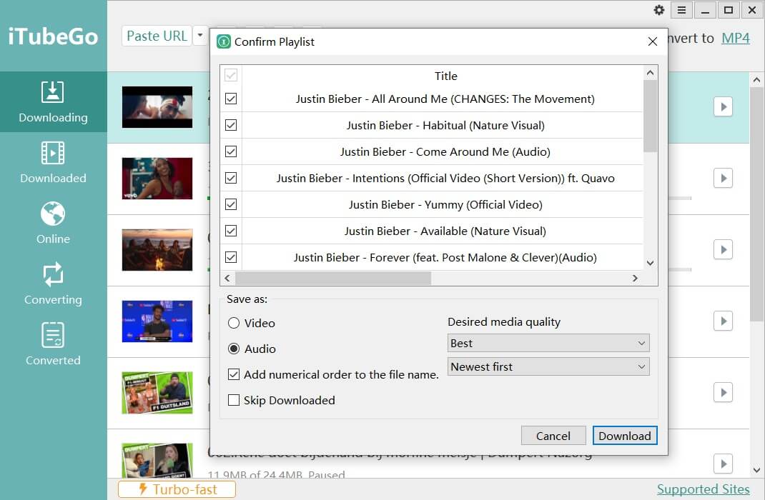765x500 pixels.
Task: Open the Best media quality dropdown
Action: pyautogui.click(x=548, y=343)
